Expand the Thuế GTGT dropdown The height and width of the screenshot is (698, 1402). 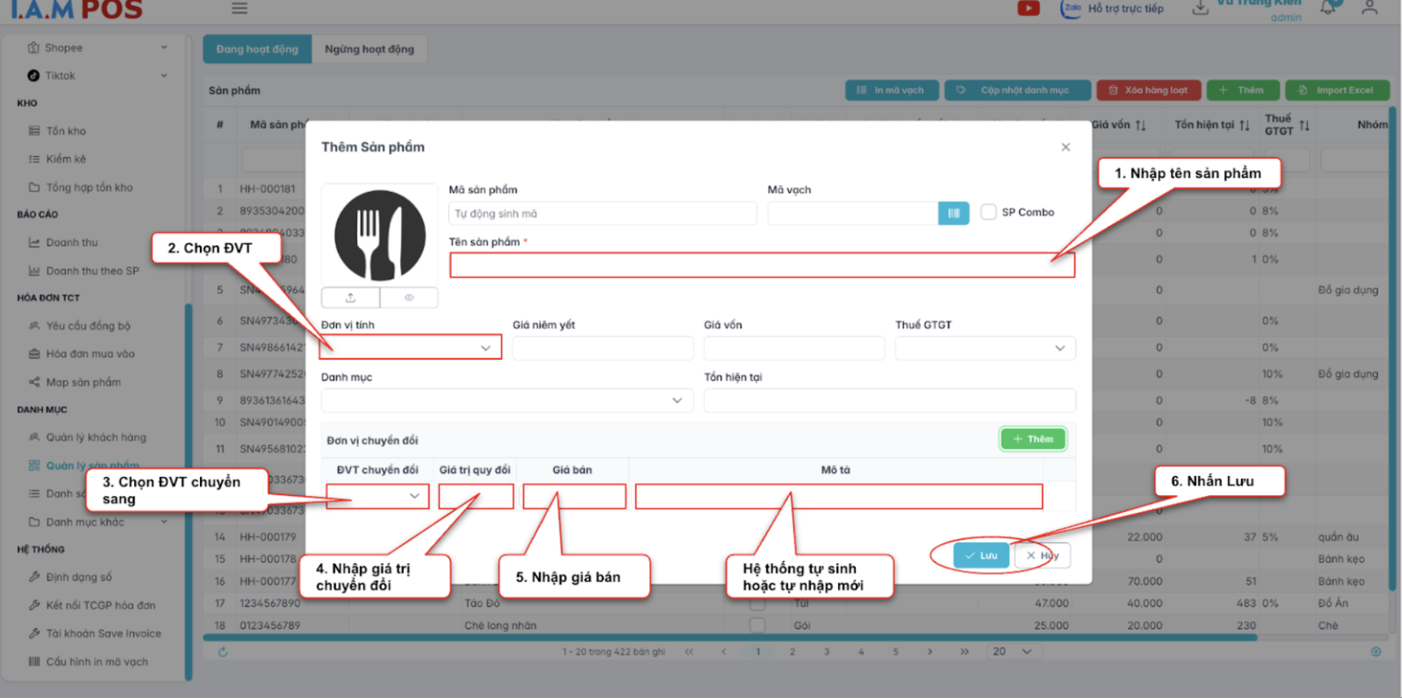[984, 348]
